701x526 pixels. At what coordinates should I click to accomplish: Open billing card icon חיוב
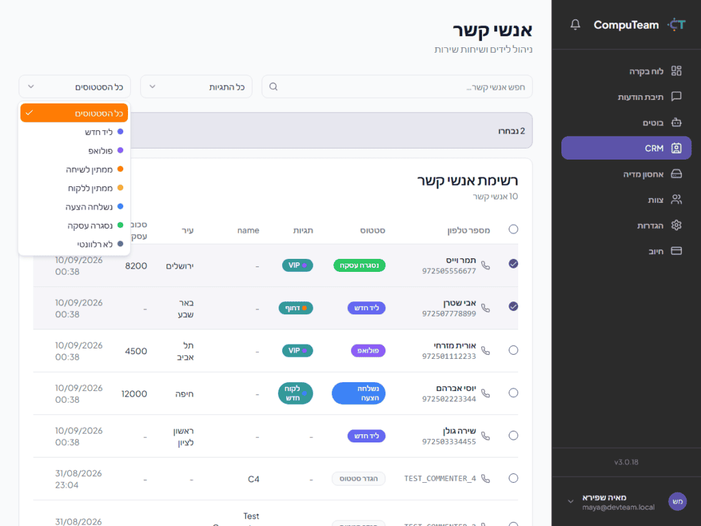[x=676, y=251]
